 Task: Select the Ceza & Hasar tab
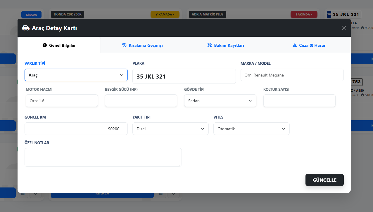coord(309,45)
